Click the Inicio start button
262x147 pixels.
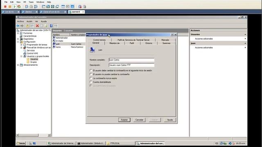click(x=21, y=143)
